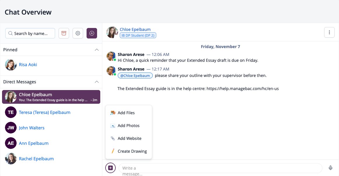Open chat settings gear icon
The width and height of the screenshot is (339, 176).
[x=78, y=33]
